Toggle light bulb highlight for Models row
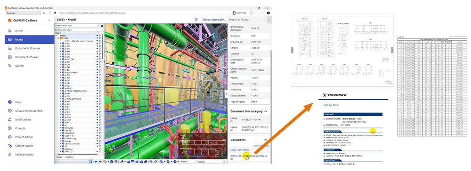471x171 pixels. coord(100,36)
